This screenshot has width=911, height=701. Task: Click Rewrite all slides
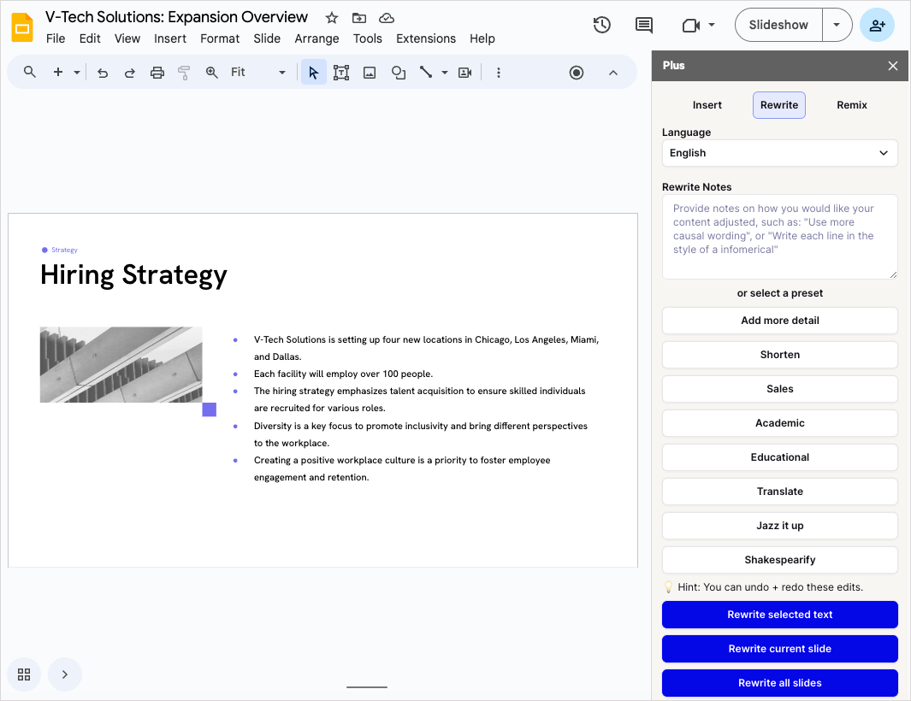pos(779,683)
